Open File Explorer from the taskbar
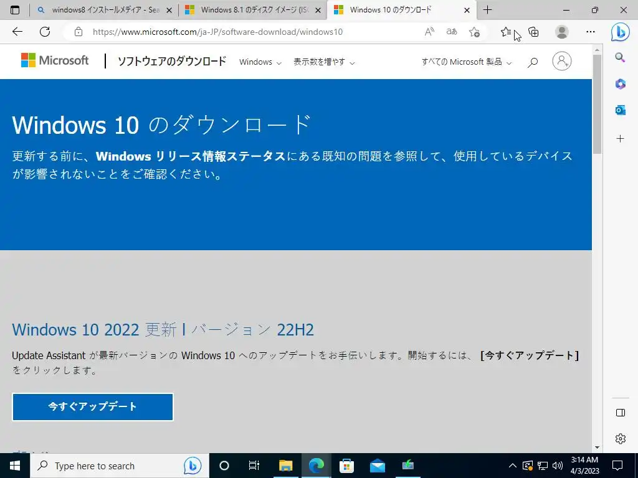Image resolution: width=638 pixels, height=478 pixels. (x=285, y=466)
